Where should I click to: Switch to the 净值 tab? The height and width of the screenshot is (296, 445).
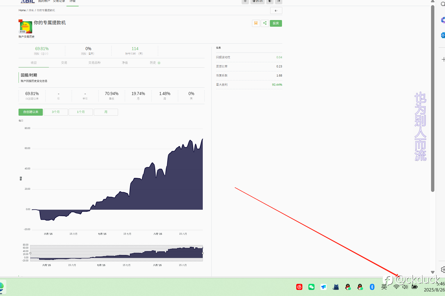click(x=125, y=63)
